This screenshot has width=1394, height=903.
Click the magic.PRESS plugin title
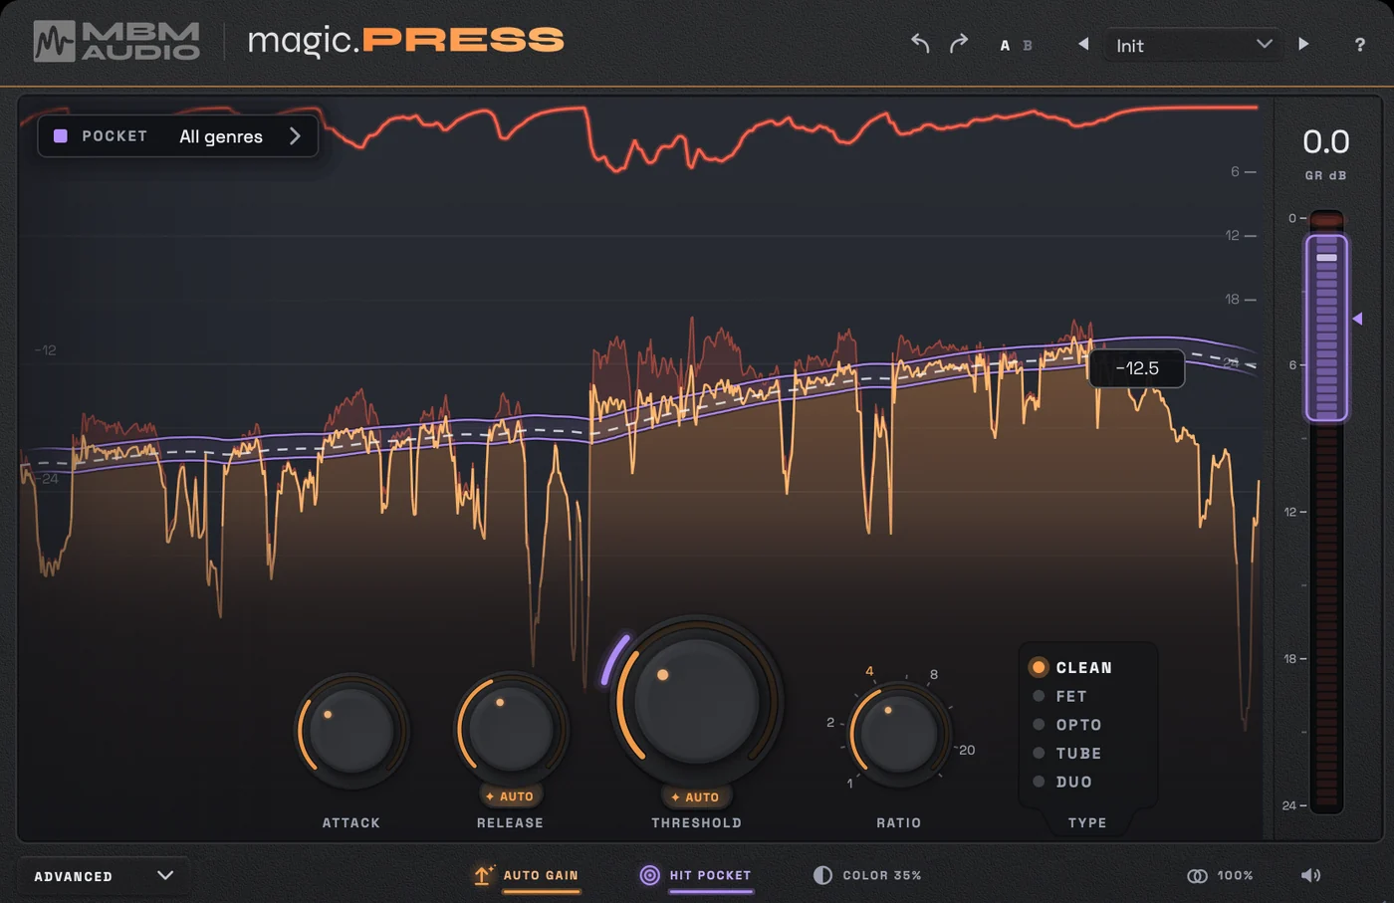coord(405,40)
